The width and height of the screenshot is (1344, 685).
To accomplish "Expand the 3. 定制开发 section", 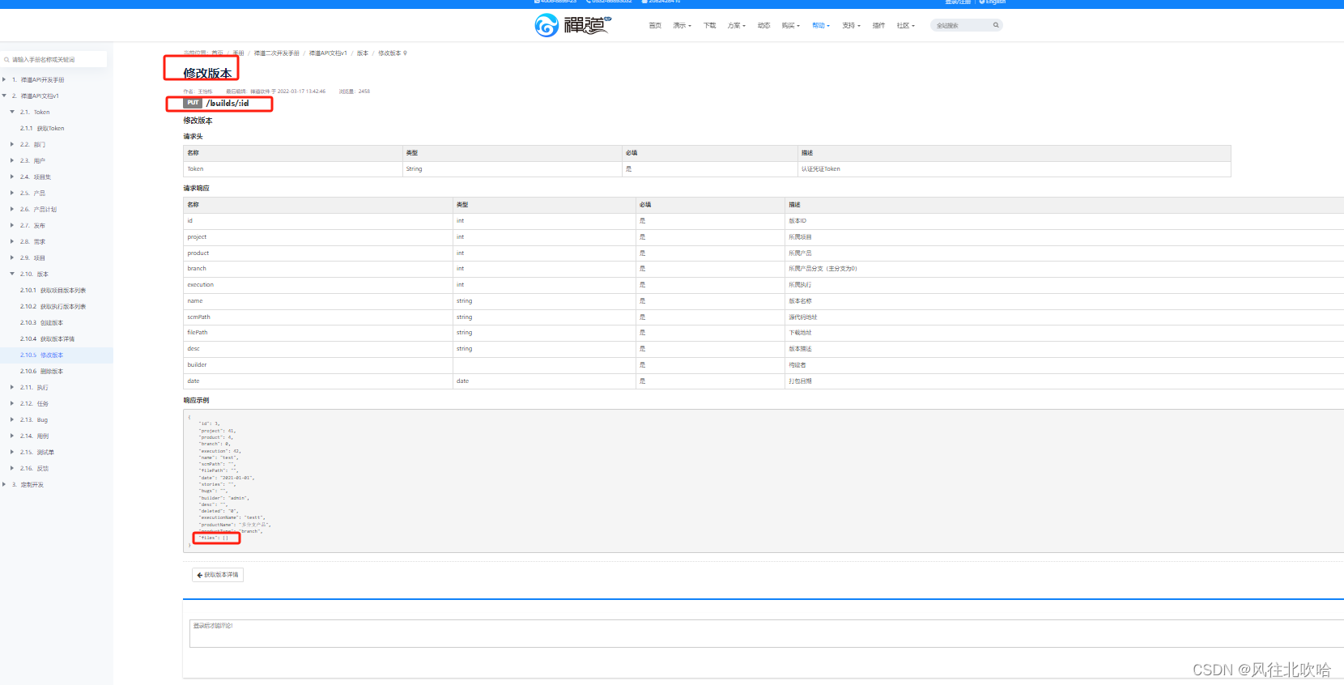I will coord(4,484).
